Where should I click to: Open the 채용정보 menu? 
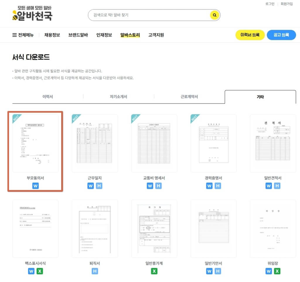(52, 35)
